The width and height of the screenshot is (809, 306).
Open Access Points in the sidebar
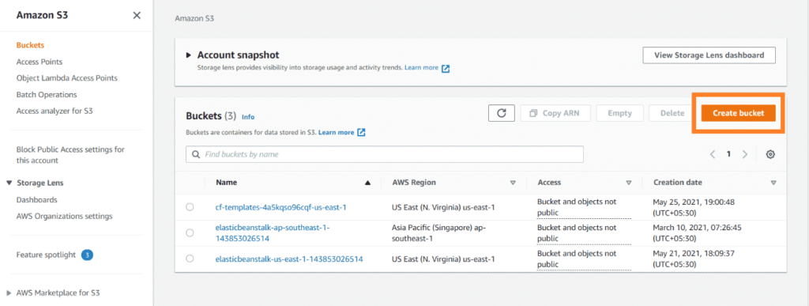click(x=40, y=62)
